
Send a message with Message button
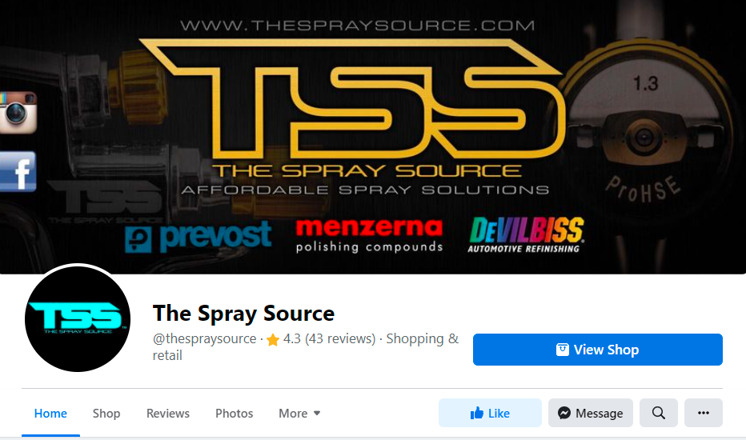coord(591,413)
